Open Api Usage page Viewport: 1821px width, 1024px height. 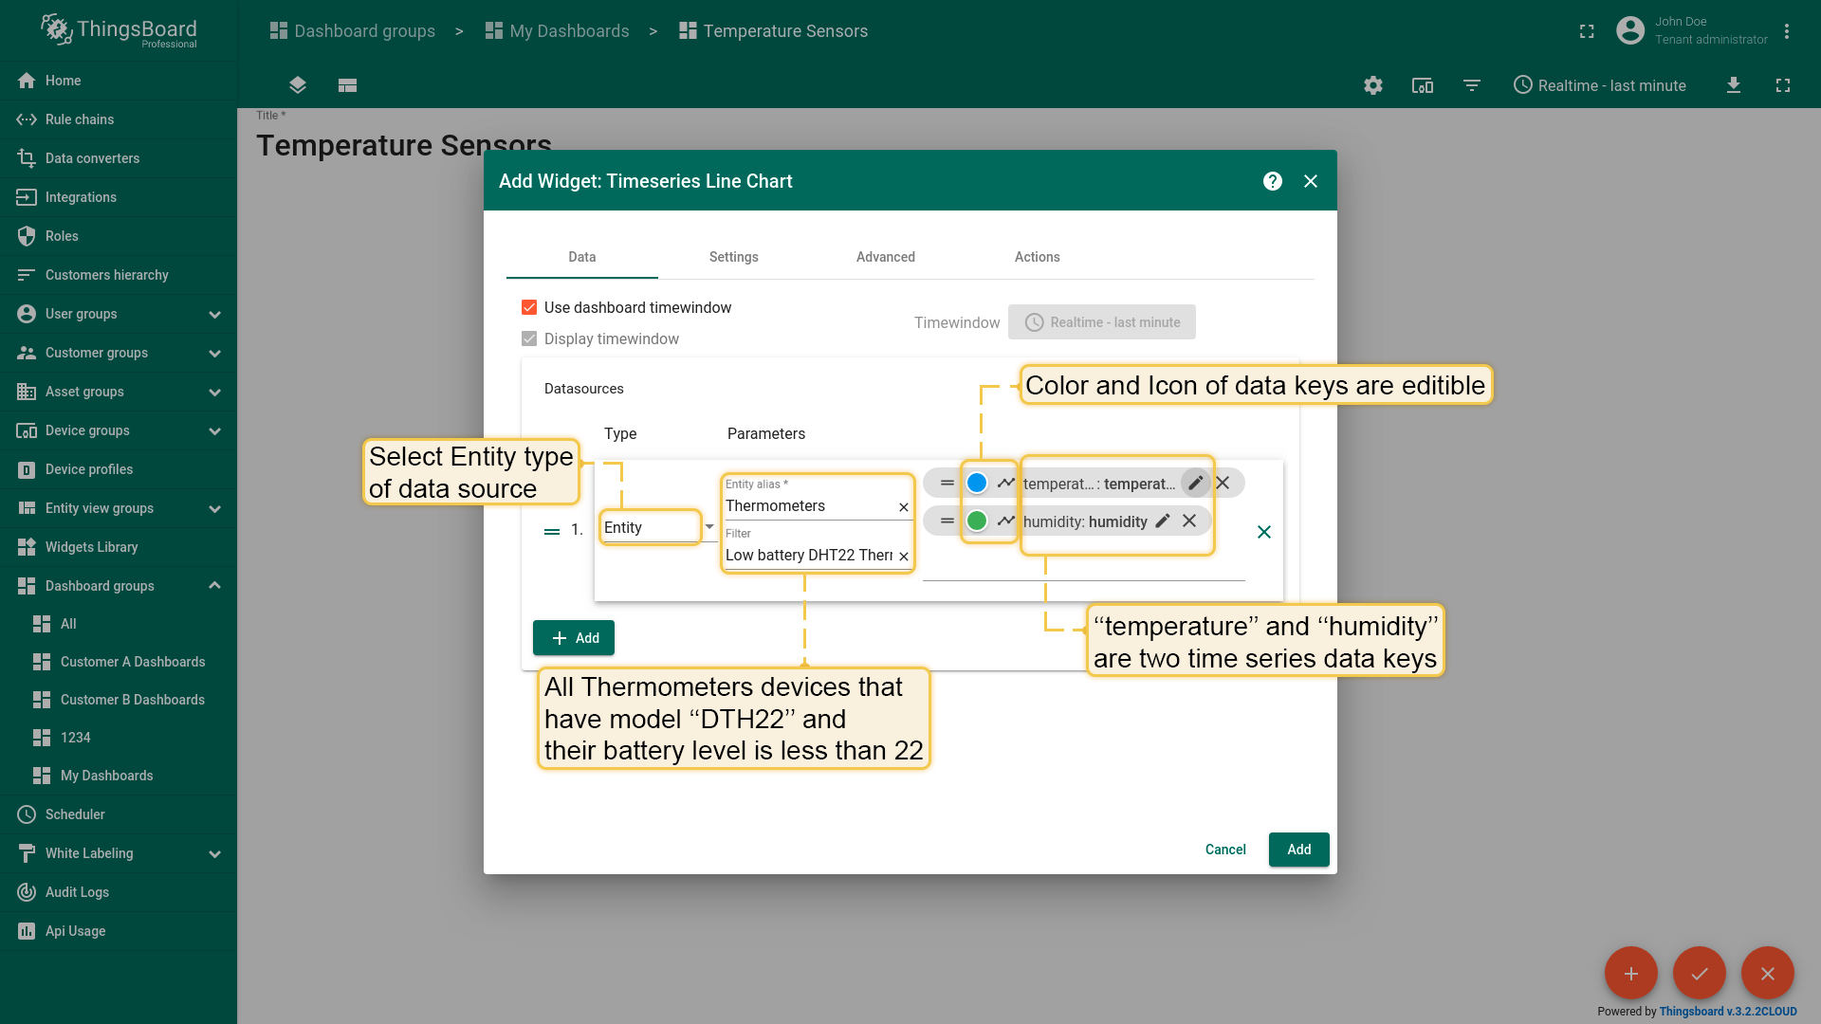(x=119, y=931)
